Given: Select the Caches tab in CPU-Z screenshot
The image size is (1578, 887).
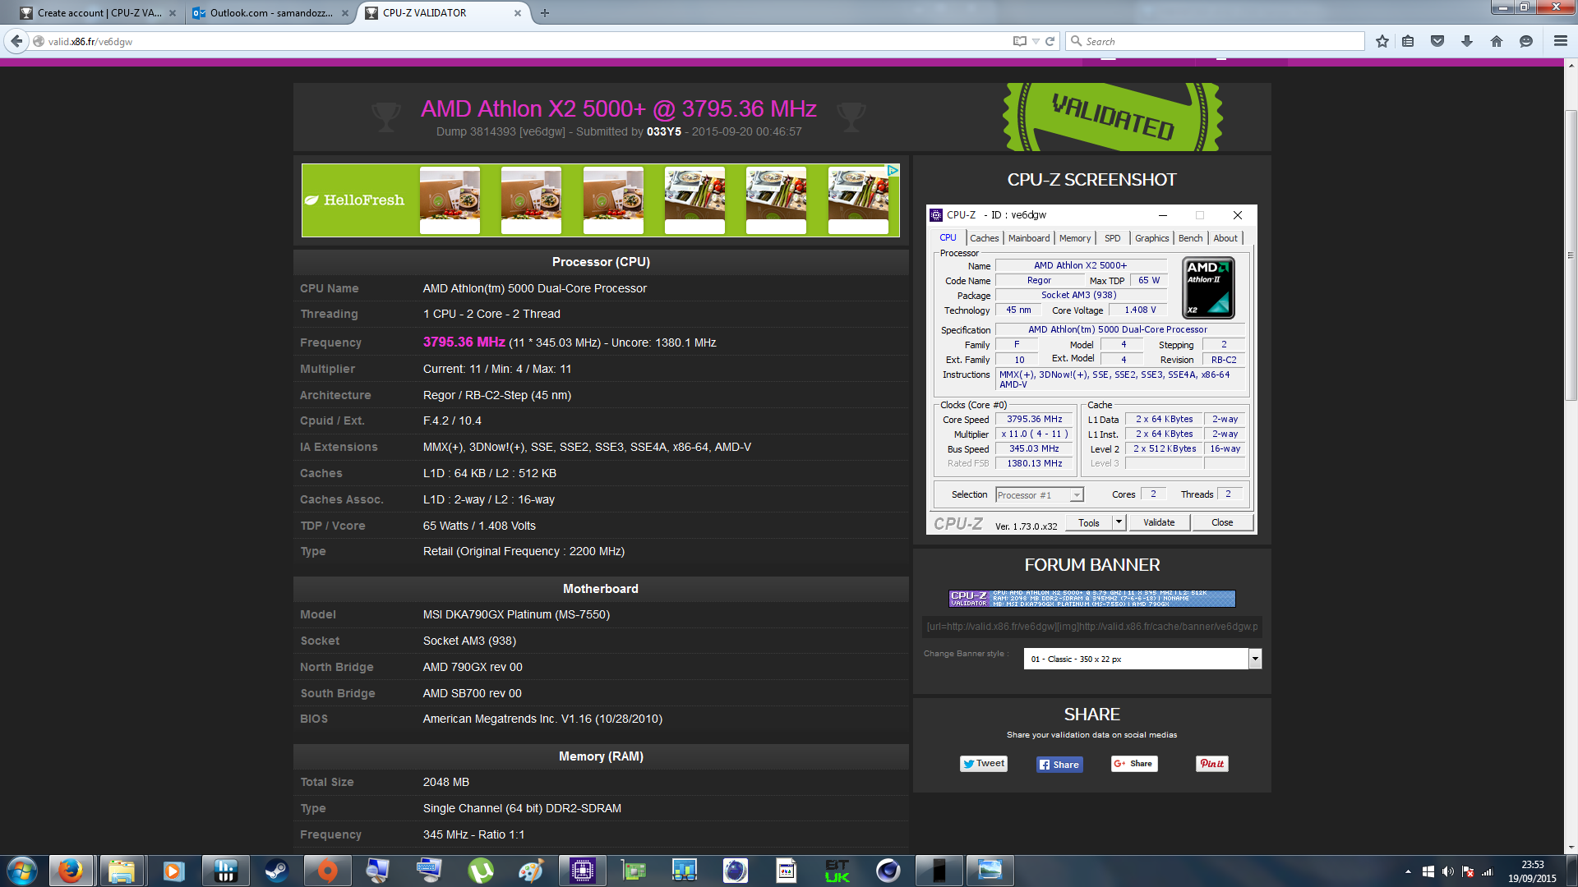Looking at the screenshot, I should (x=985, y=238).
